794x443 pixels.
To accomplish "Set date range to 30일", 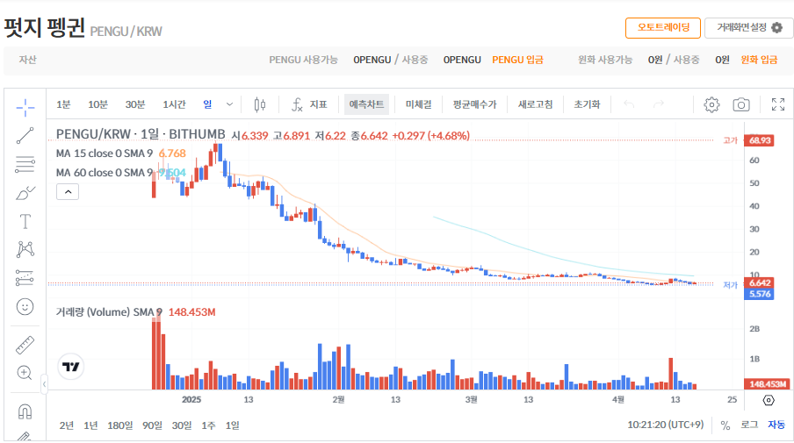I will point(182,425).
